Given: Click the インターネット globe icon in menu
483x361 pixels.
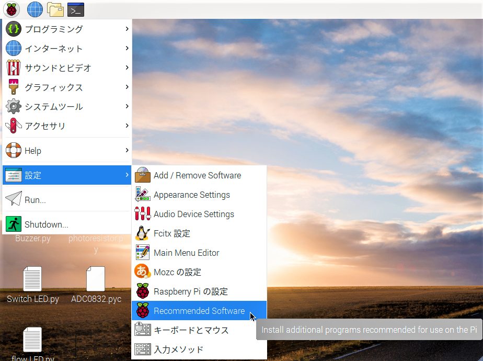Looking at the screenshot, I should pos(13,49).
